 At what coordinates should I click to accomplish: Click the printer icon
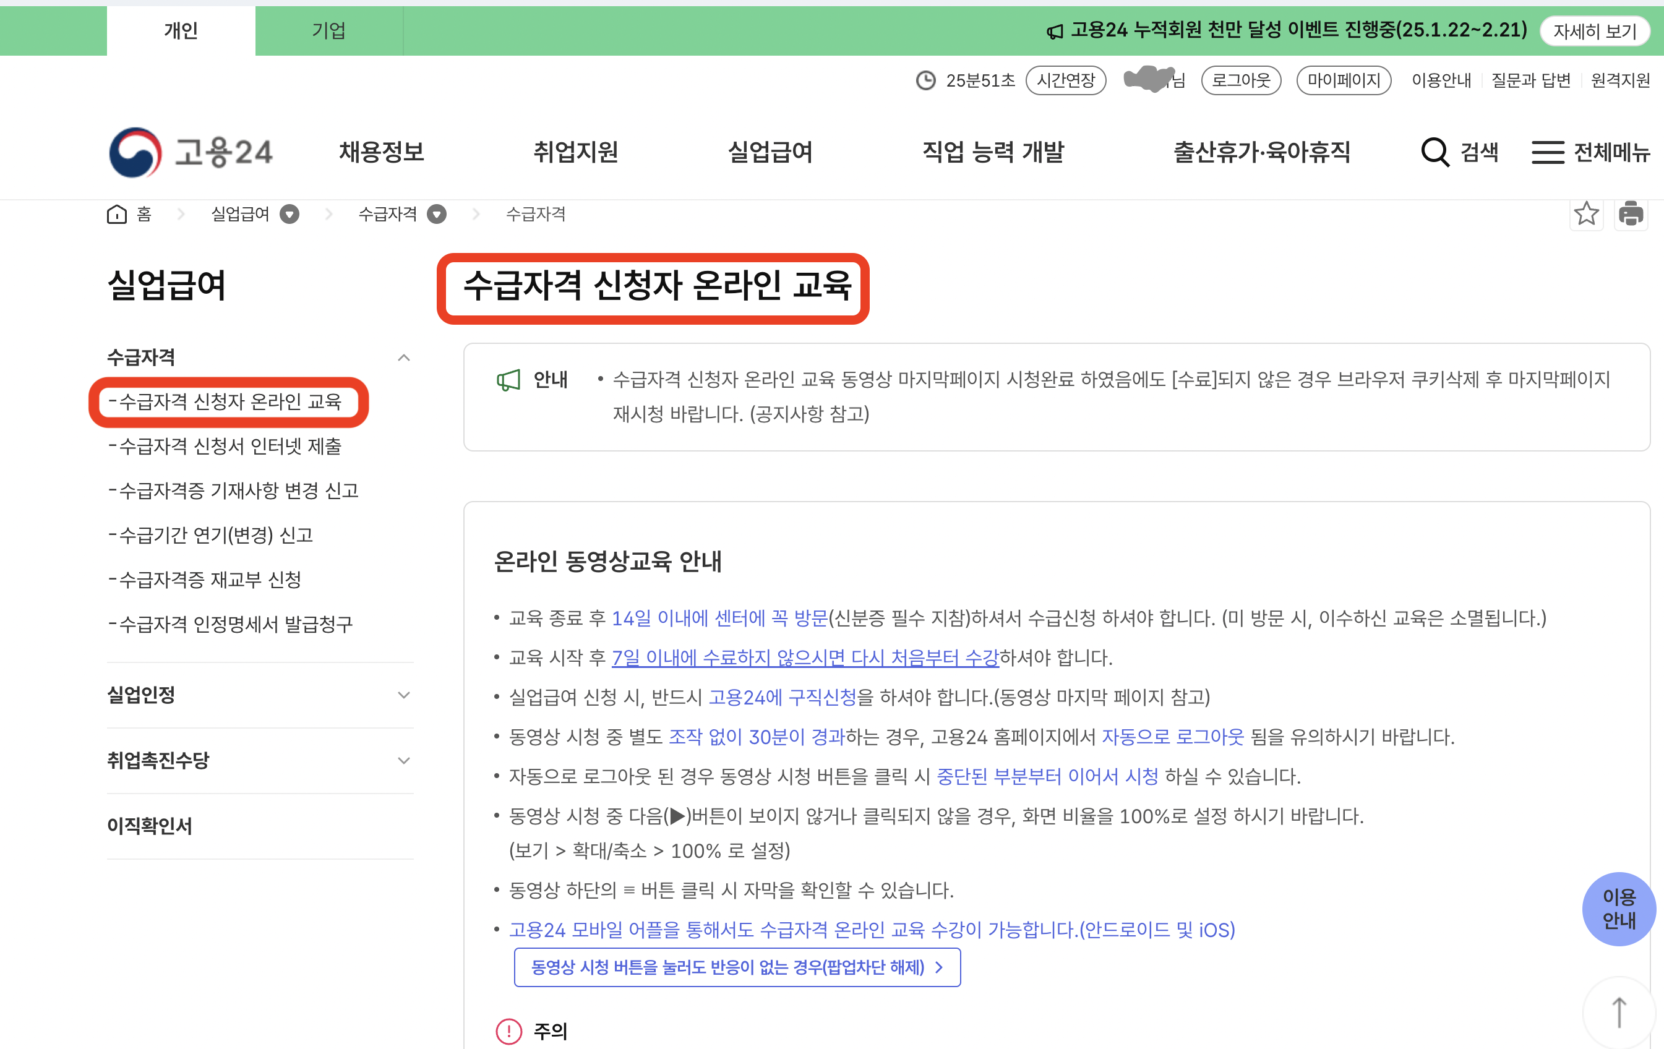[1631, 213]
